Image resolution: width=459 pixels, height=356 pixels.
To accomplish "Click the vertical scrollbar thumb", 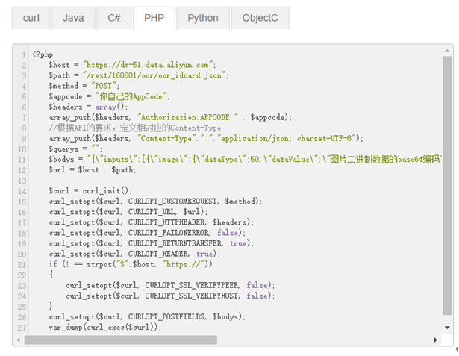I will (447, 186).
